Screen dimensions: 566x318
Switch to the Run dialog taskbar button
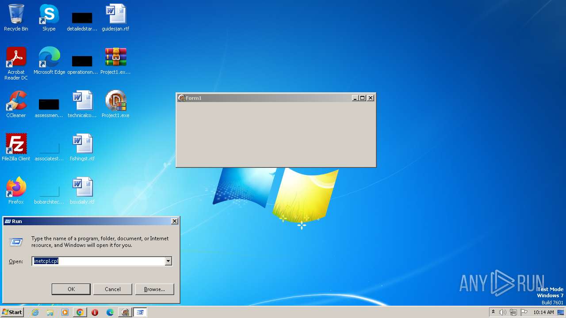pos(140,312)
